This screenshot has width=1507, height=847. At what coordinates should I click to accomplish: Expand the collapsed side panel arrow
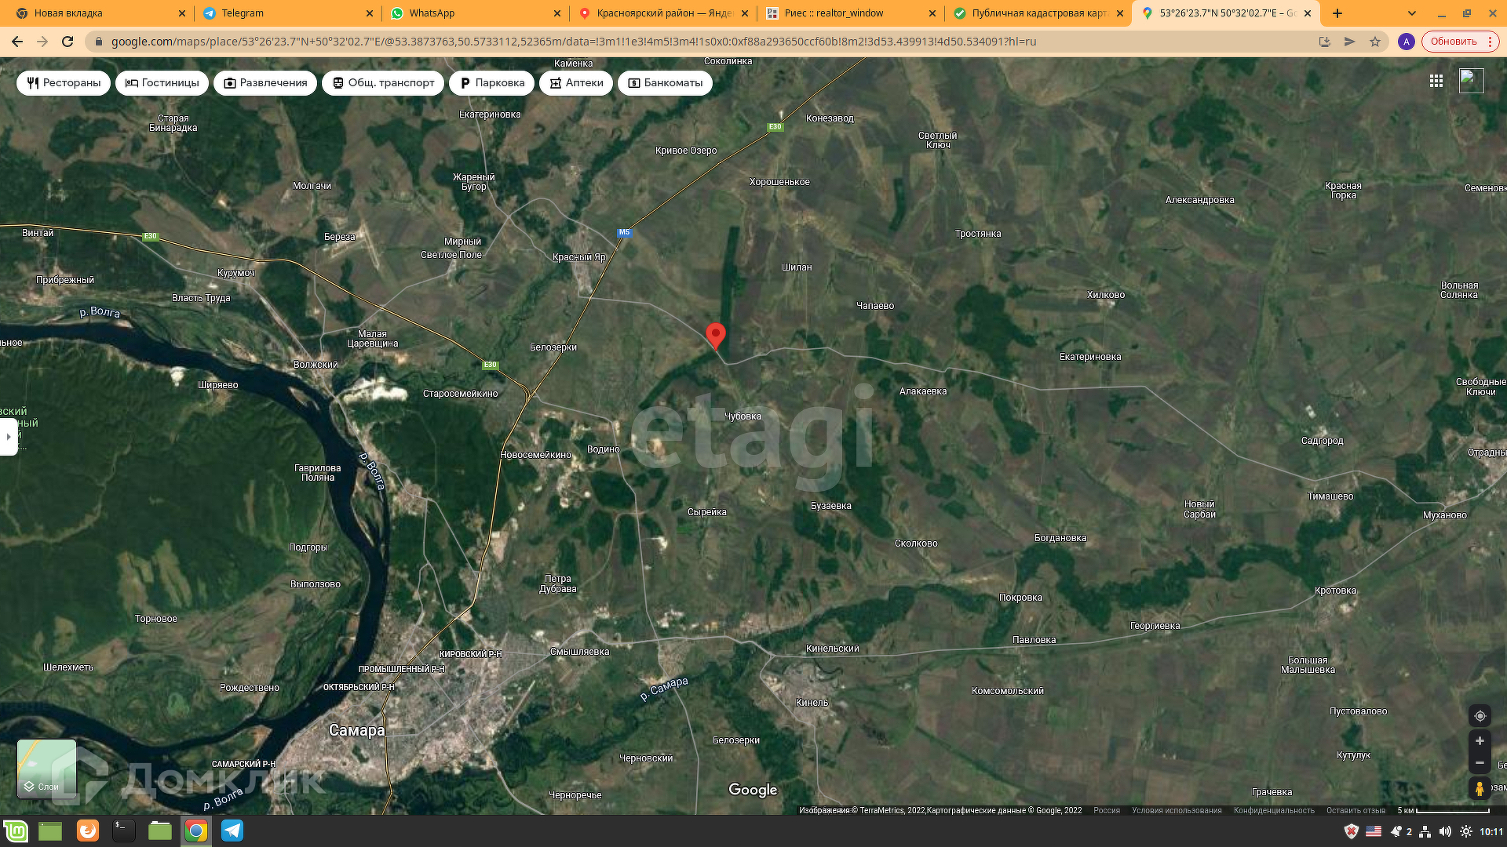[8, 437]
